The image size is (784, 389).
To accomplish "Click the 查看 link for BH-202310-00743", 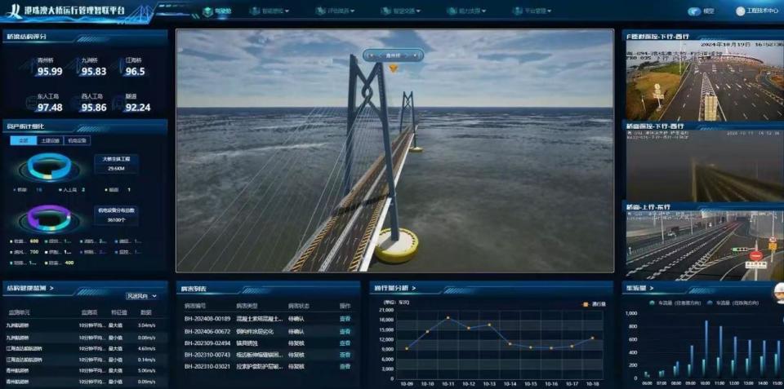I will click(345, 355).
